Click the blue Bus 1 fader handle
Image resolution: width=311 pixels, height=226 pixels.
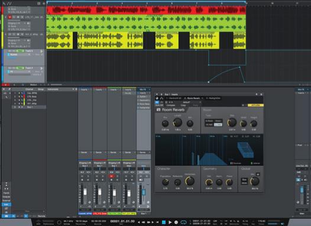(x=144, y=192)
